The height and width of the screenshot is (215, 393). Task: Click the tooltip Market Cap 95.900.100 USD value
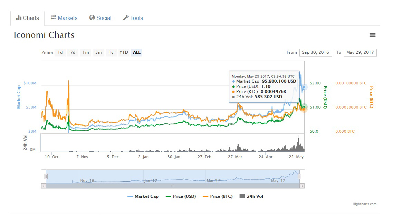[279, 81]
